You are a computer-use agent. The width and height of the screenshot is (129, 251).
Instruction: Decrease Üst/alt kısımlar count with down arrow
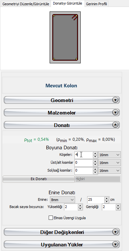pyautogui.click(x=95, y=164)
